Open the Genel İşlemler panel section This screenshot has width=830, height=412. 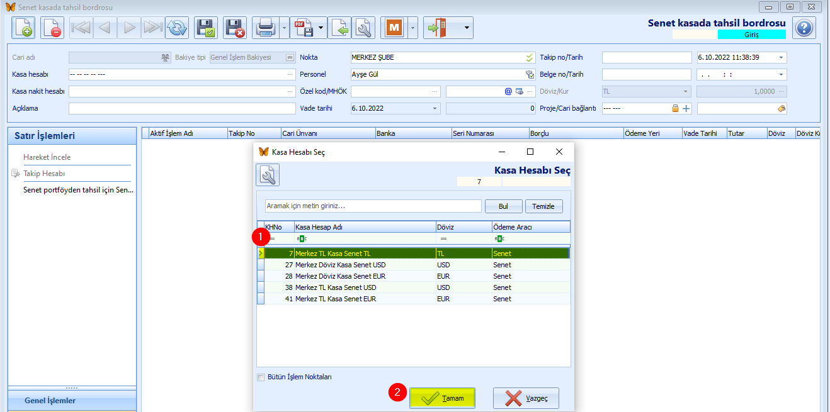(x=50, y=401)
